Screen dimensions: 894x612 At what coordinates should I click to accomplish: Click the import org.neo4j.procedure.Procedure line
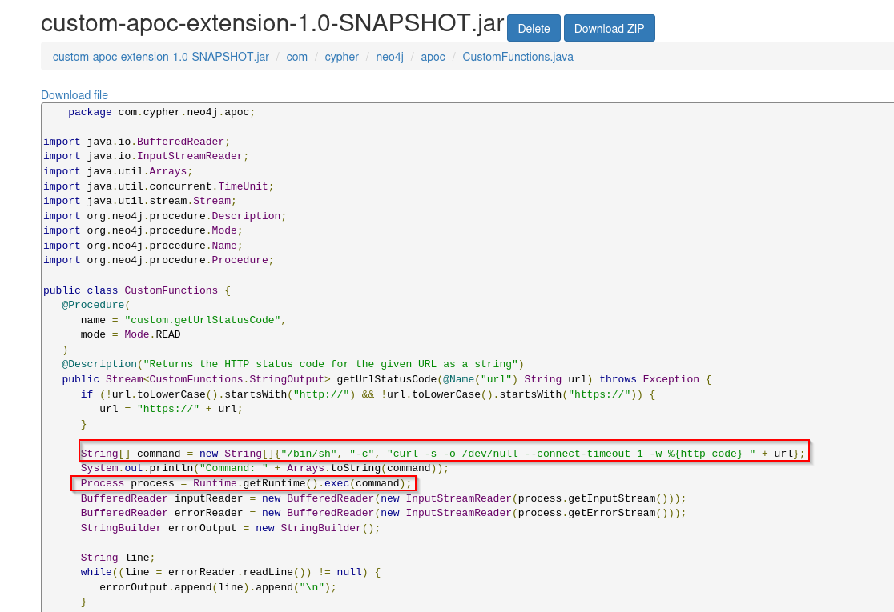(158, 260)
